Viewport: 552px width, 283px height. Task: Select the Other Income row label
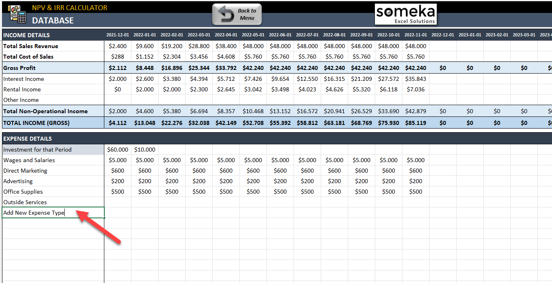pyautogui.click(x=21, y=100)
